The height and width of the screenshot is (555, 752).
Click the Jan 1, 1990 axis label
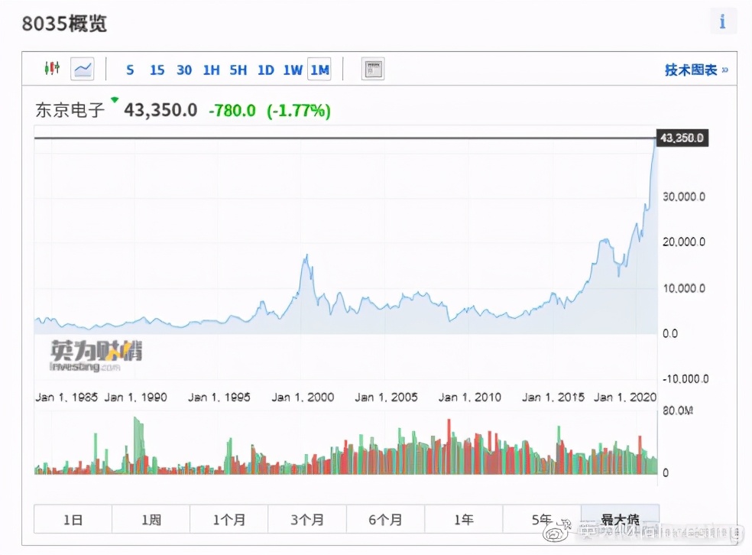point(136,398)
